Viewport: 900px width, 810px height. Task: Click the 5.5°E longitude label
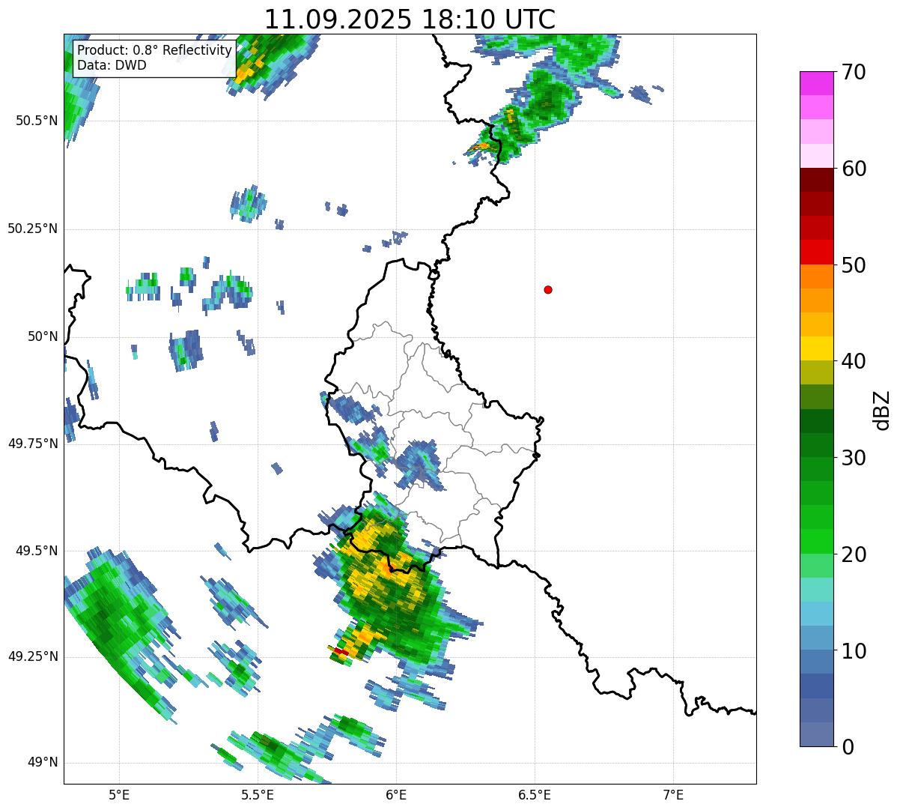coord(258,794)
